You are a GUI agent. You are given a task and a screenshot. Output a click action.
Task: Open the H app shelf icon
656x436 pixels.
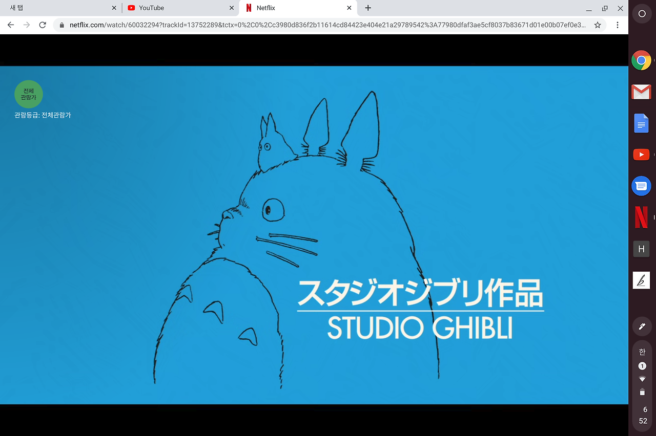pyautogui.click(x=641, y=249)
